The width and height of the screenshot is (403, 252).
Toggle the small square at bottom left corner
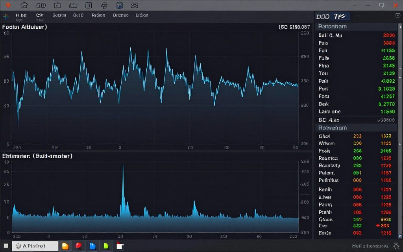(x=6, y=245)
